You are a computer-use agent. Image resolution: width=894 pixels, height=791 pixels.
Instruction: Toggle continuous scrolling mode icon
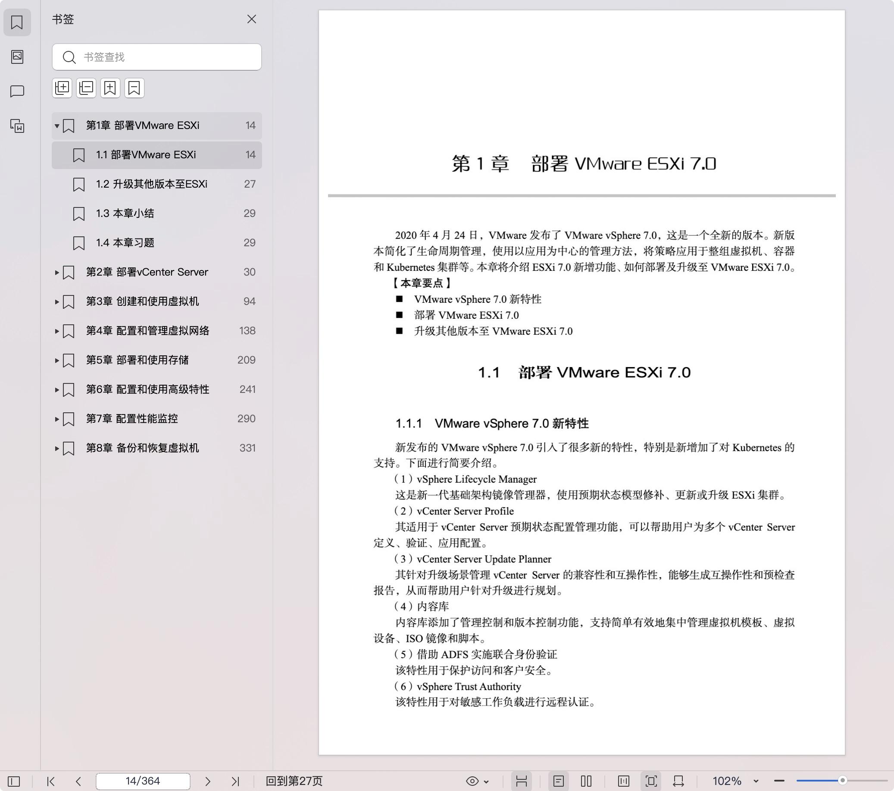521,781
